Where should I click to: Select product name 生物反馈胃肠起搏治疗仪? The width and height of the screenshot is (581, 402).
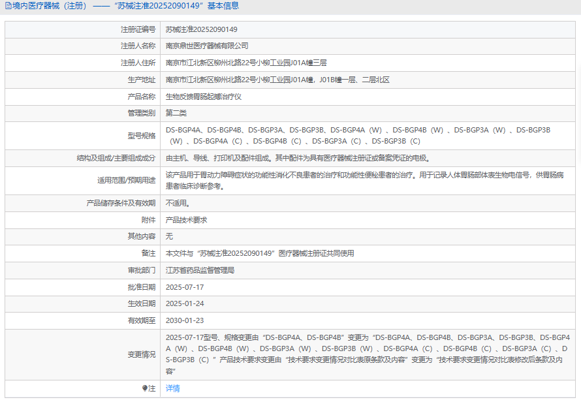pos(204,97)
